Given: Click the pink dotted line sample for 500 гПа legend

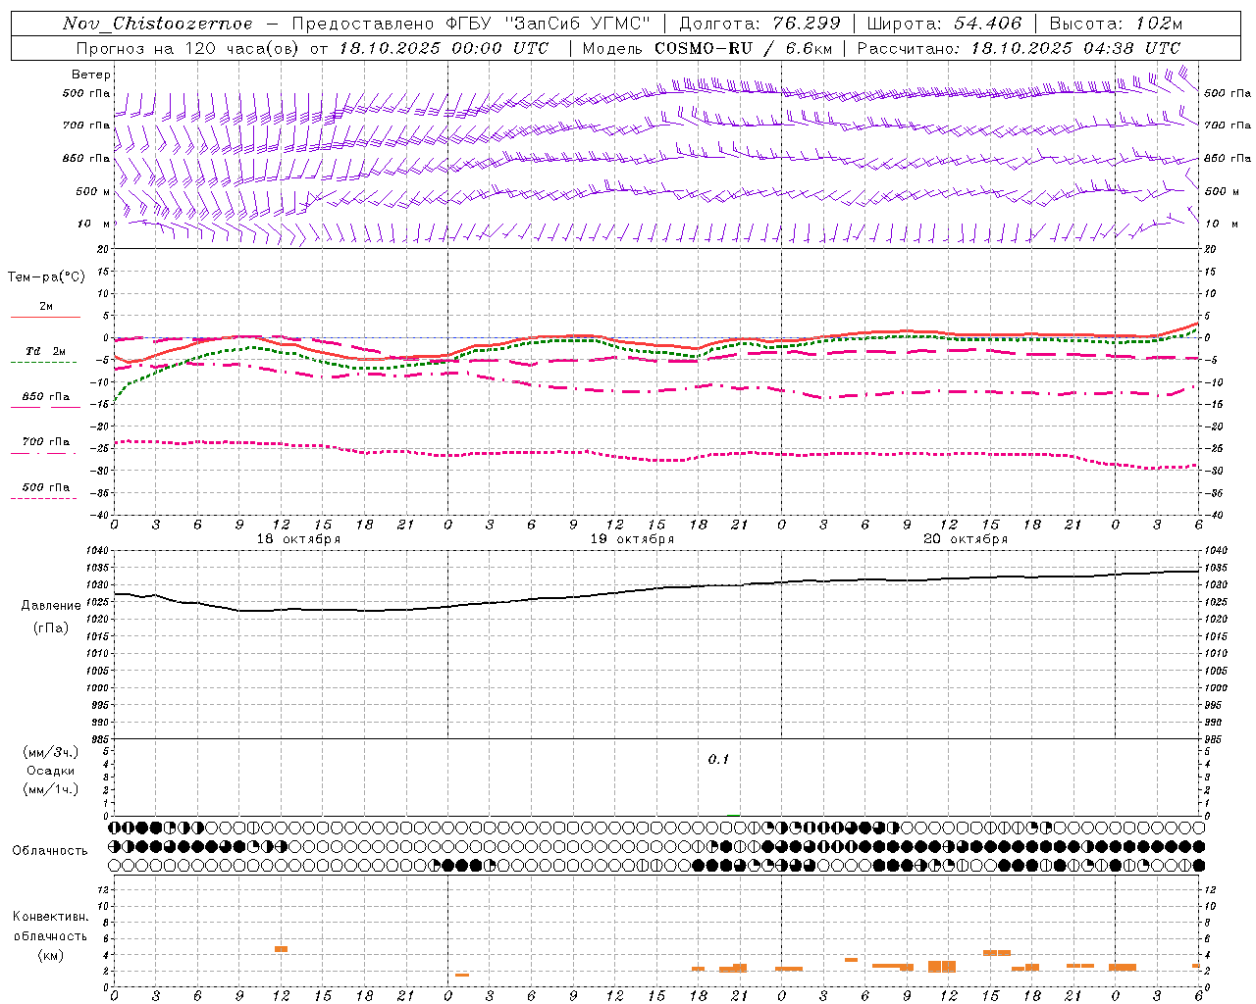Looking at the screenshot, I should click(43, 498).
